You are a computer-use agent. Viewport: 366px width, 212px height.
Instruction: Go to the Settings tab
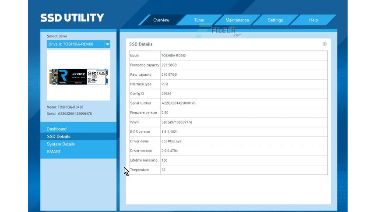(x=275, y=20)
